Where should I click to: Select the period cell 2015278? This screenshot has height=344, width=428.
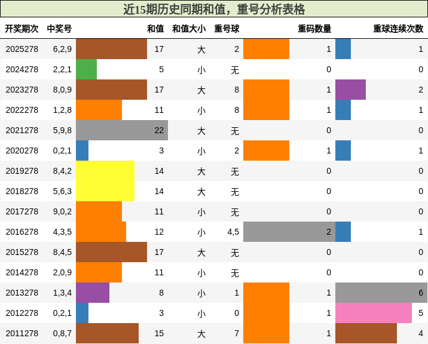pos(22,252)
